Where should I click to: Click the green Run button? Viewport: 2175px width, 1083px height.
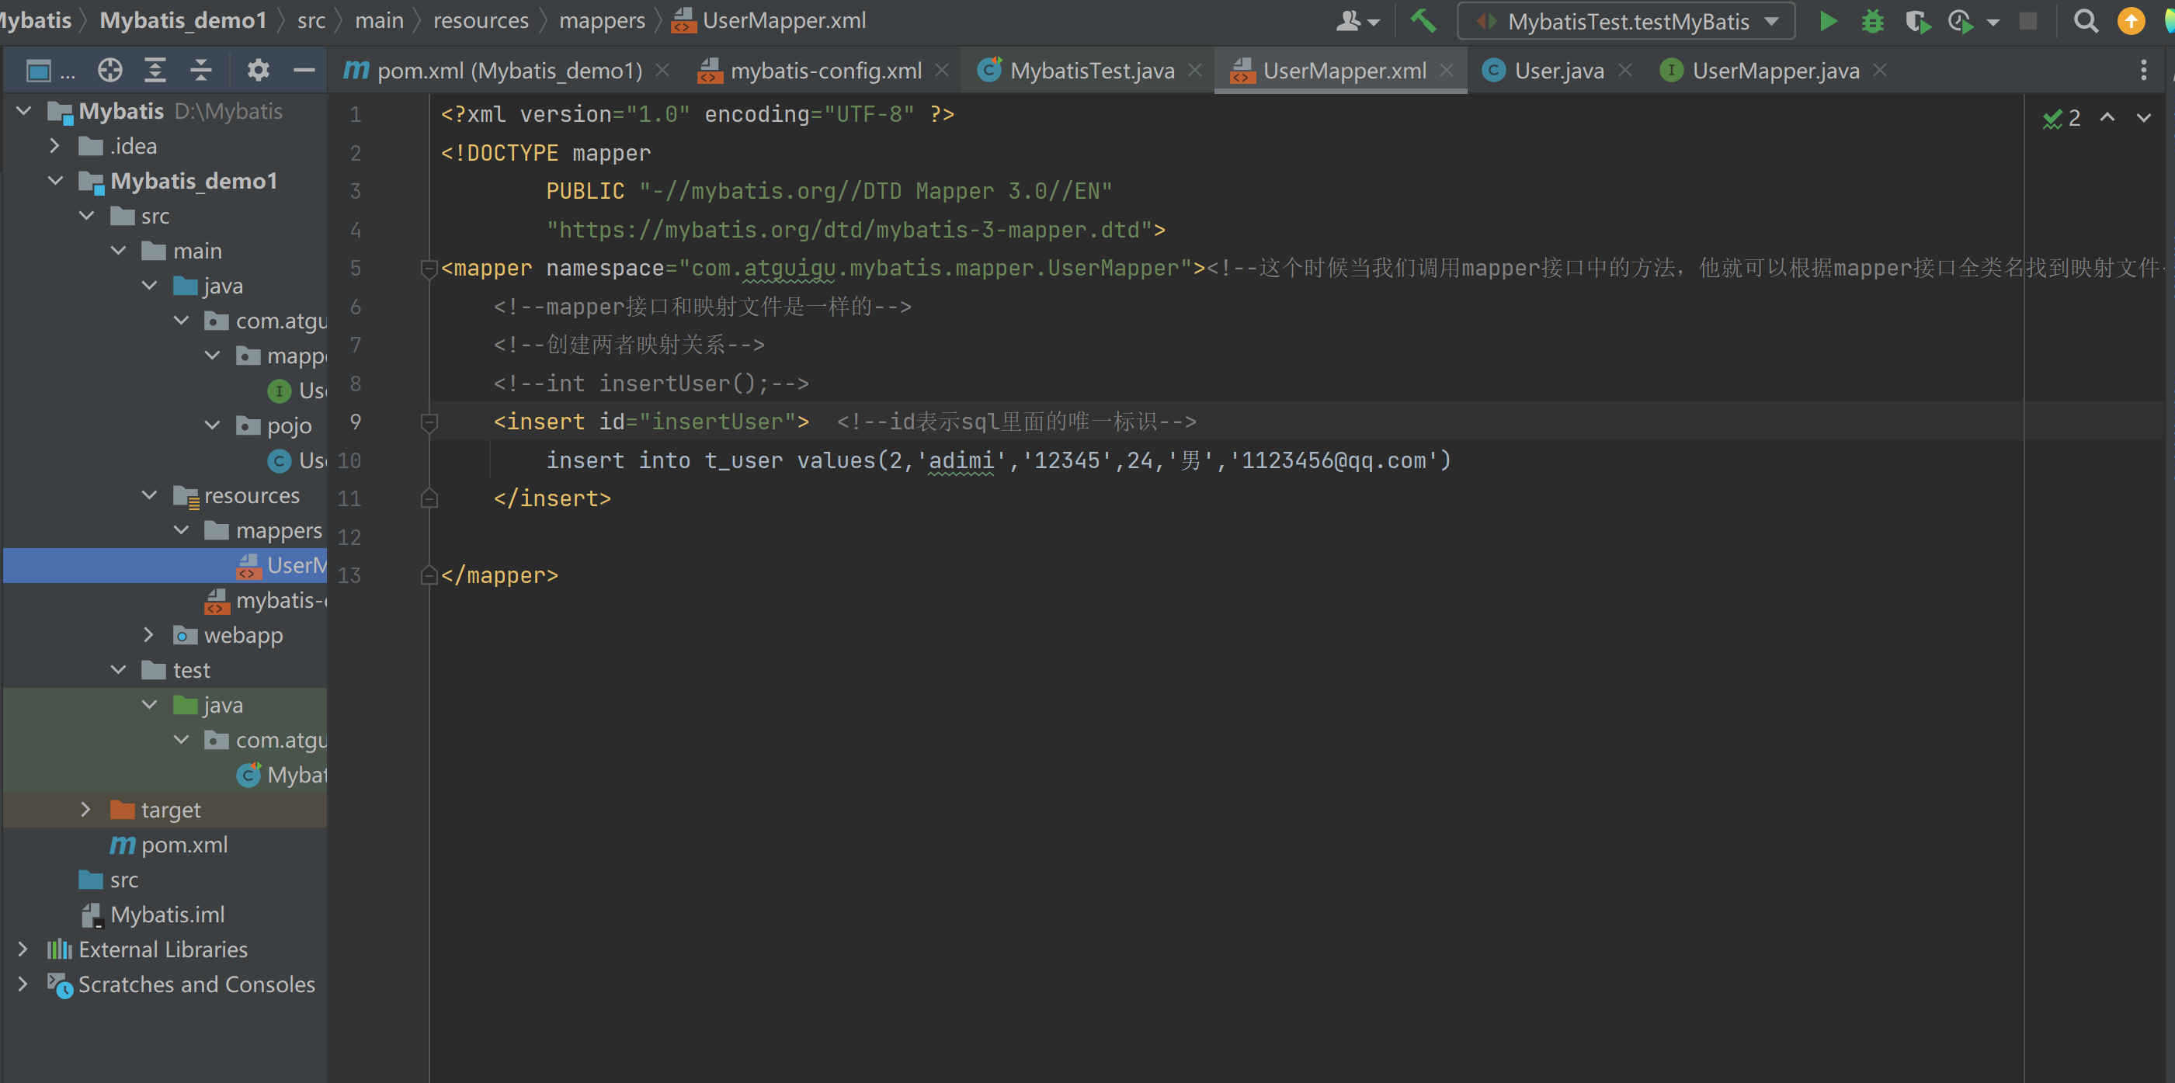tap(1827, 21)
